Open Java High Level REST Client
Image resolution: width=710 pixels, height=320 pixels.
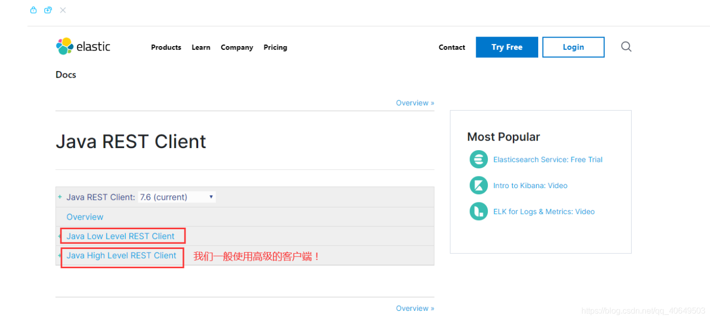pos(121,256)
